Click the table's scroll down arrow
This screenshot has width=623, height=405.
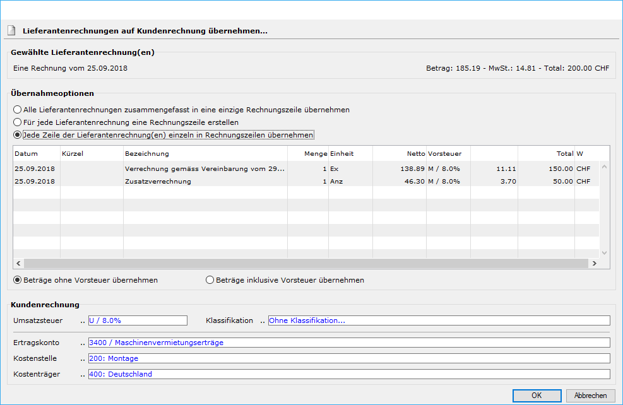click(x=604, y=252)
